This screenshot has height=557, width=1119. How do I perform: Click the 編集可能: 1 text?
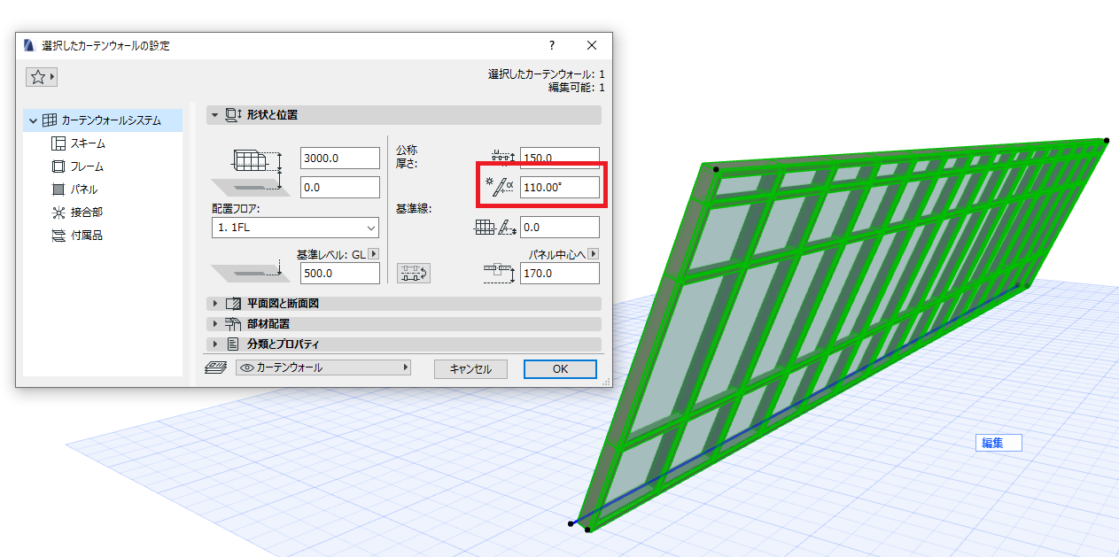(x=577, y=88)
